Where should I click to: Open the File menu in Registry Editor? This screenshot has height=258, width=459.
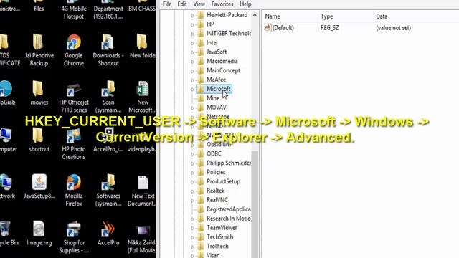pyautogui.click(x=167, y=4)
